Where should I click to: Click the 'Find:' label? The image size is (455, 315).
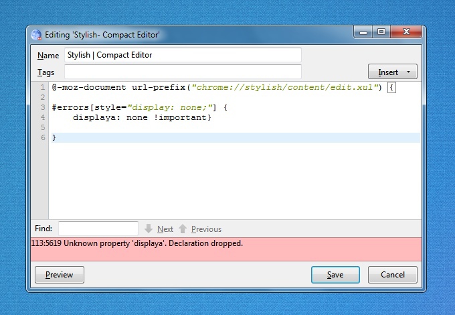(x=43, y=229)
